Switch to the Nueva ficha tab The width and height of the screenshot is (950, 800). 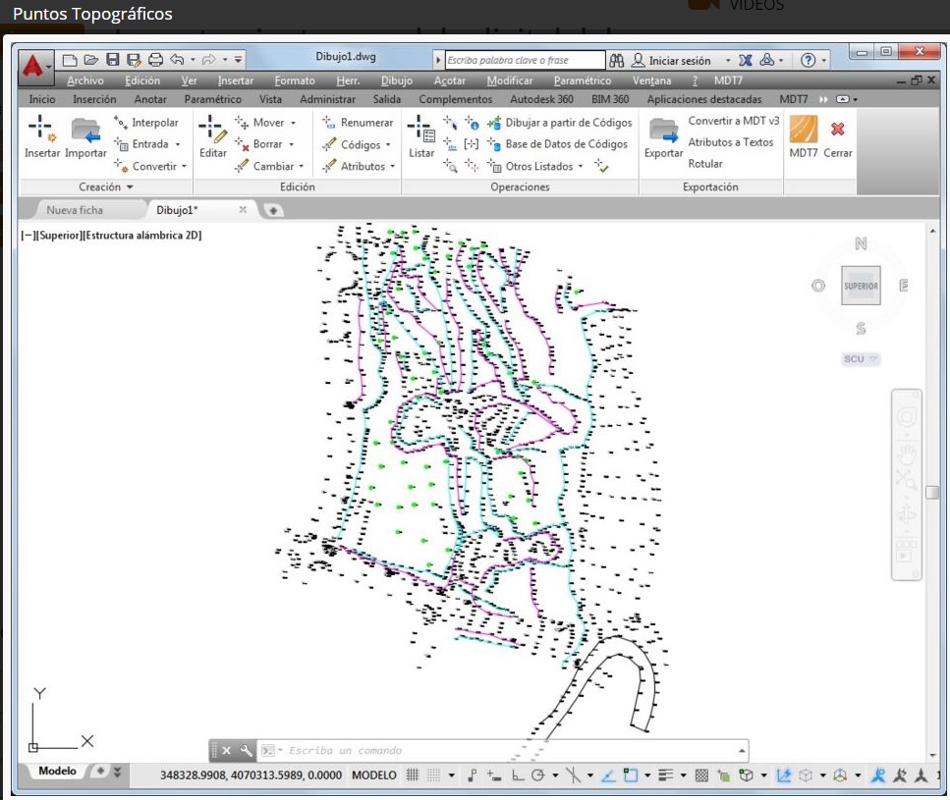tap(75, 210)
